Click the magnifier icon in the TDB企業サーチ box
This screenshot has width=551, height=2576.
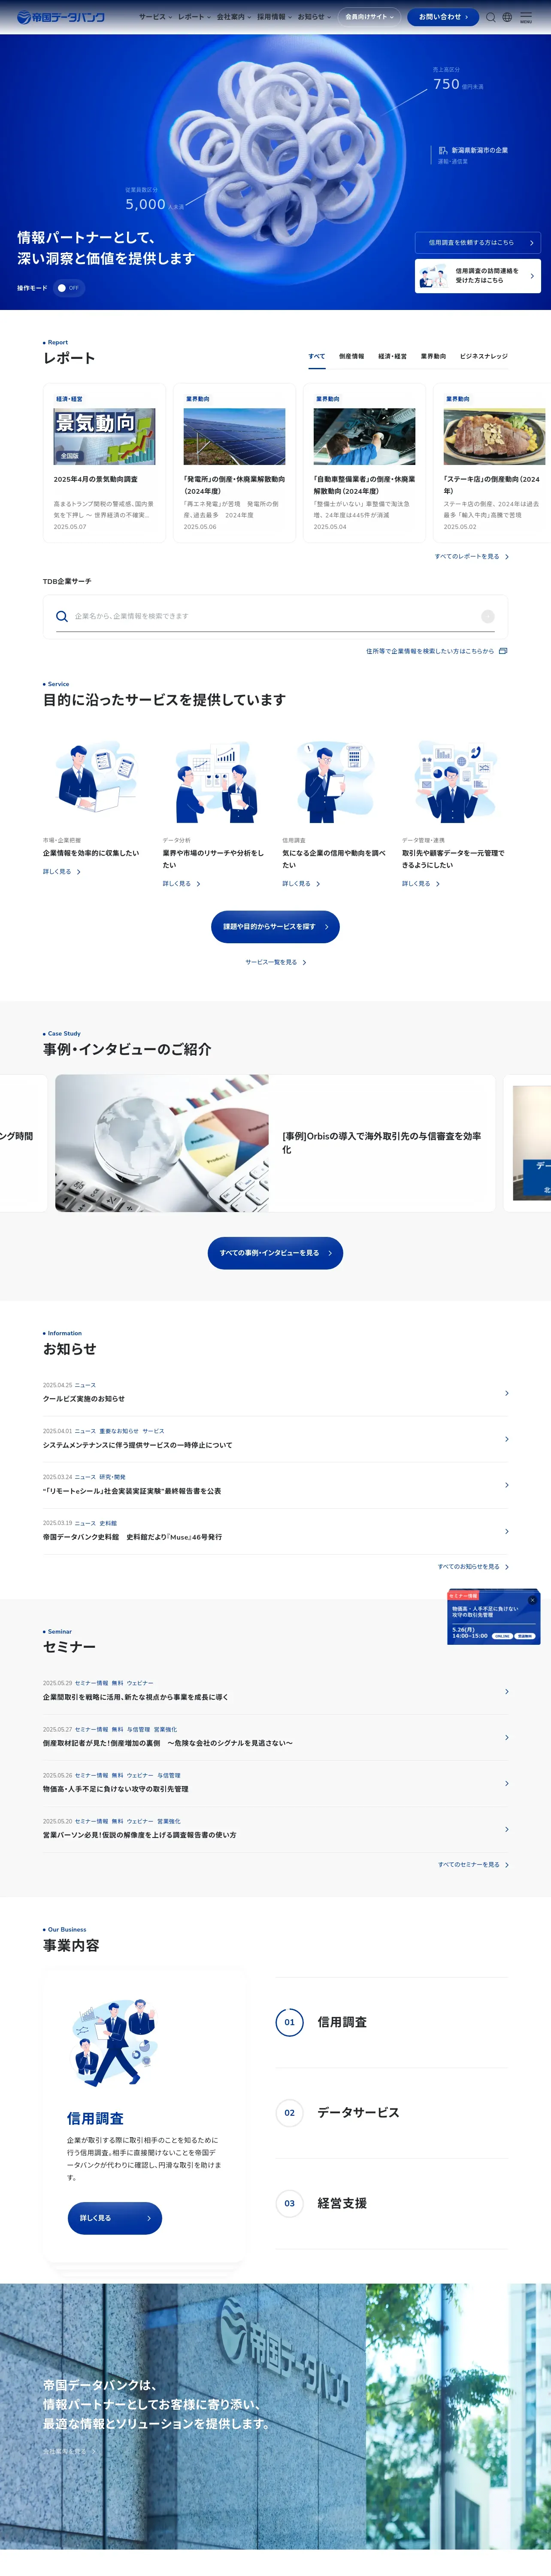click(62, 616)
